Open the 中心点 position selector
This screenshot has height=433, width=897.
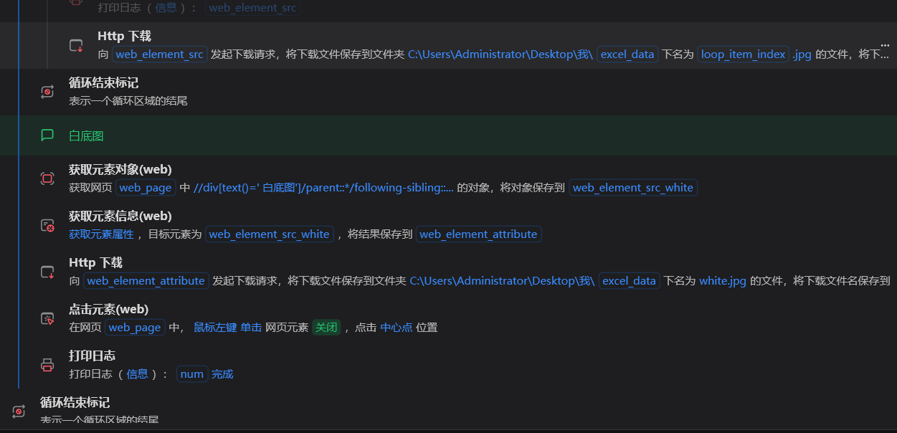point(397,327)
